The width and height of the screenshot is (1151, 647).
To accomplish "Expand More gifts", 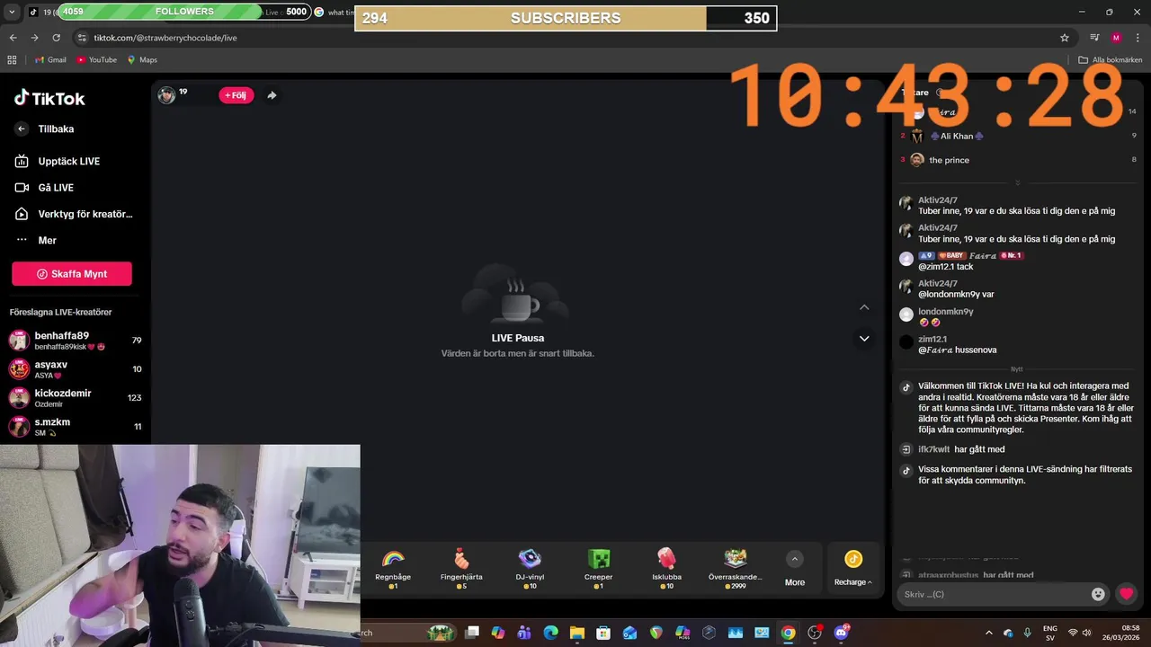I will pyautogui.click(x=795, y=570).
